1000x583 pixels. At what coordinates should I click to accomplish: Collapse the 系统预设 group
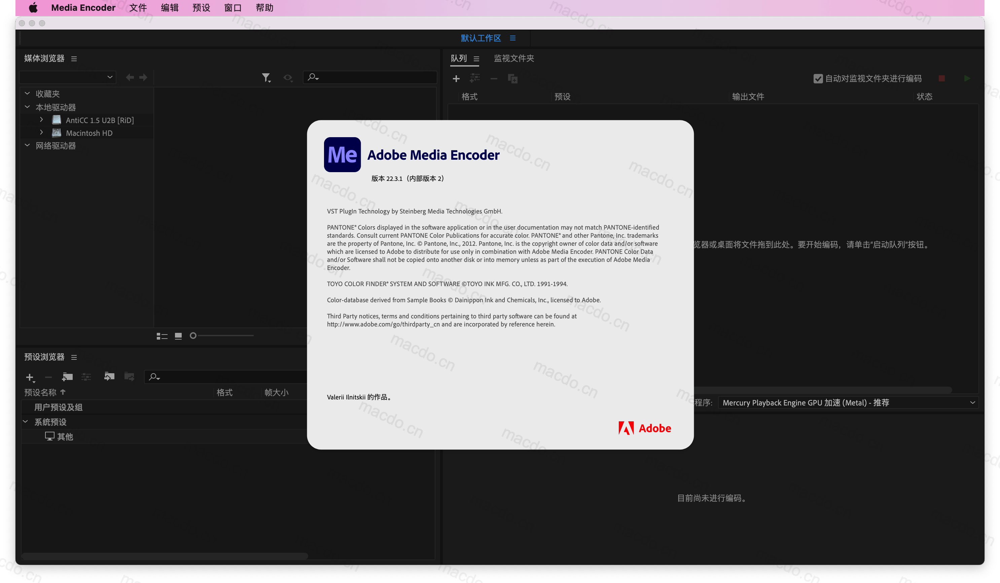click(25, 421)
